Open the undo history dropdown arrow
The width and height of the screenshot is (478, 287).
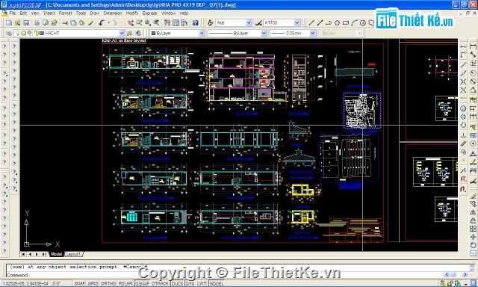click(x=108, y=23)
